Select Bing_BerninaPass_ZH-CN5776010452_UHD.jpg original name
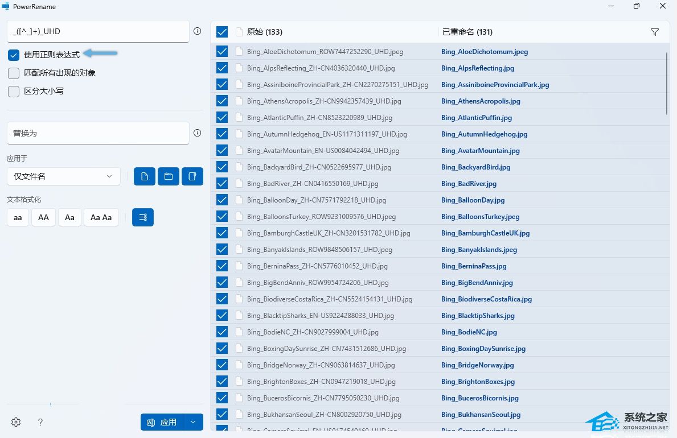 [x=317, y=266]
